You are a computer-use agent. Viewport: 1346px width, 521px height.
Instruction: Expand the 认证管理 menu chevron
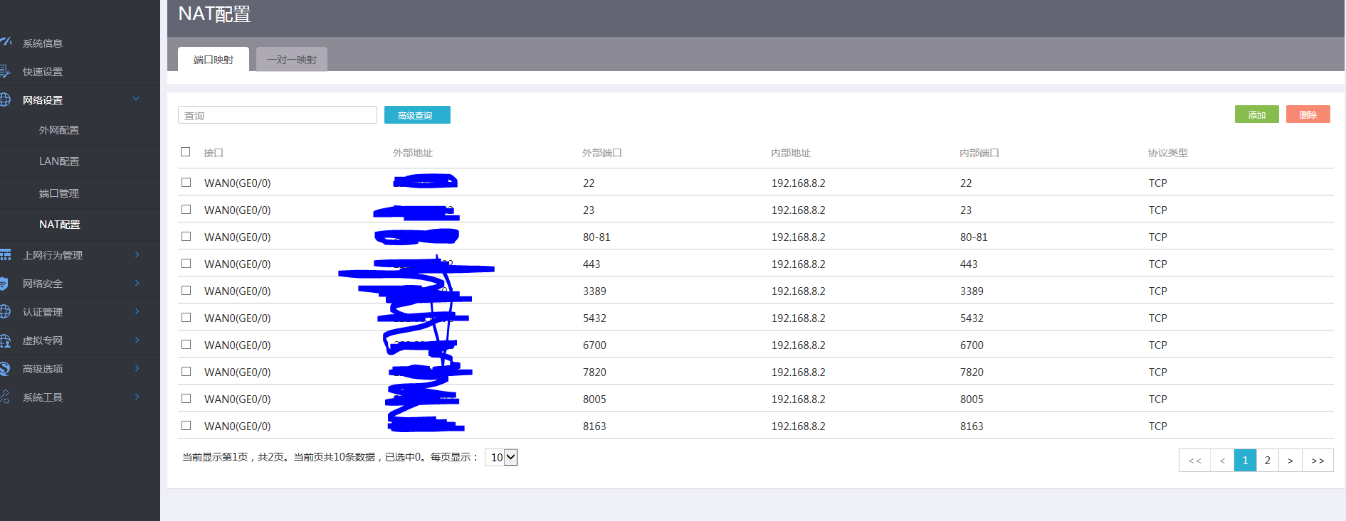137,311
